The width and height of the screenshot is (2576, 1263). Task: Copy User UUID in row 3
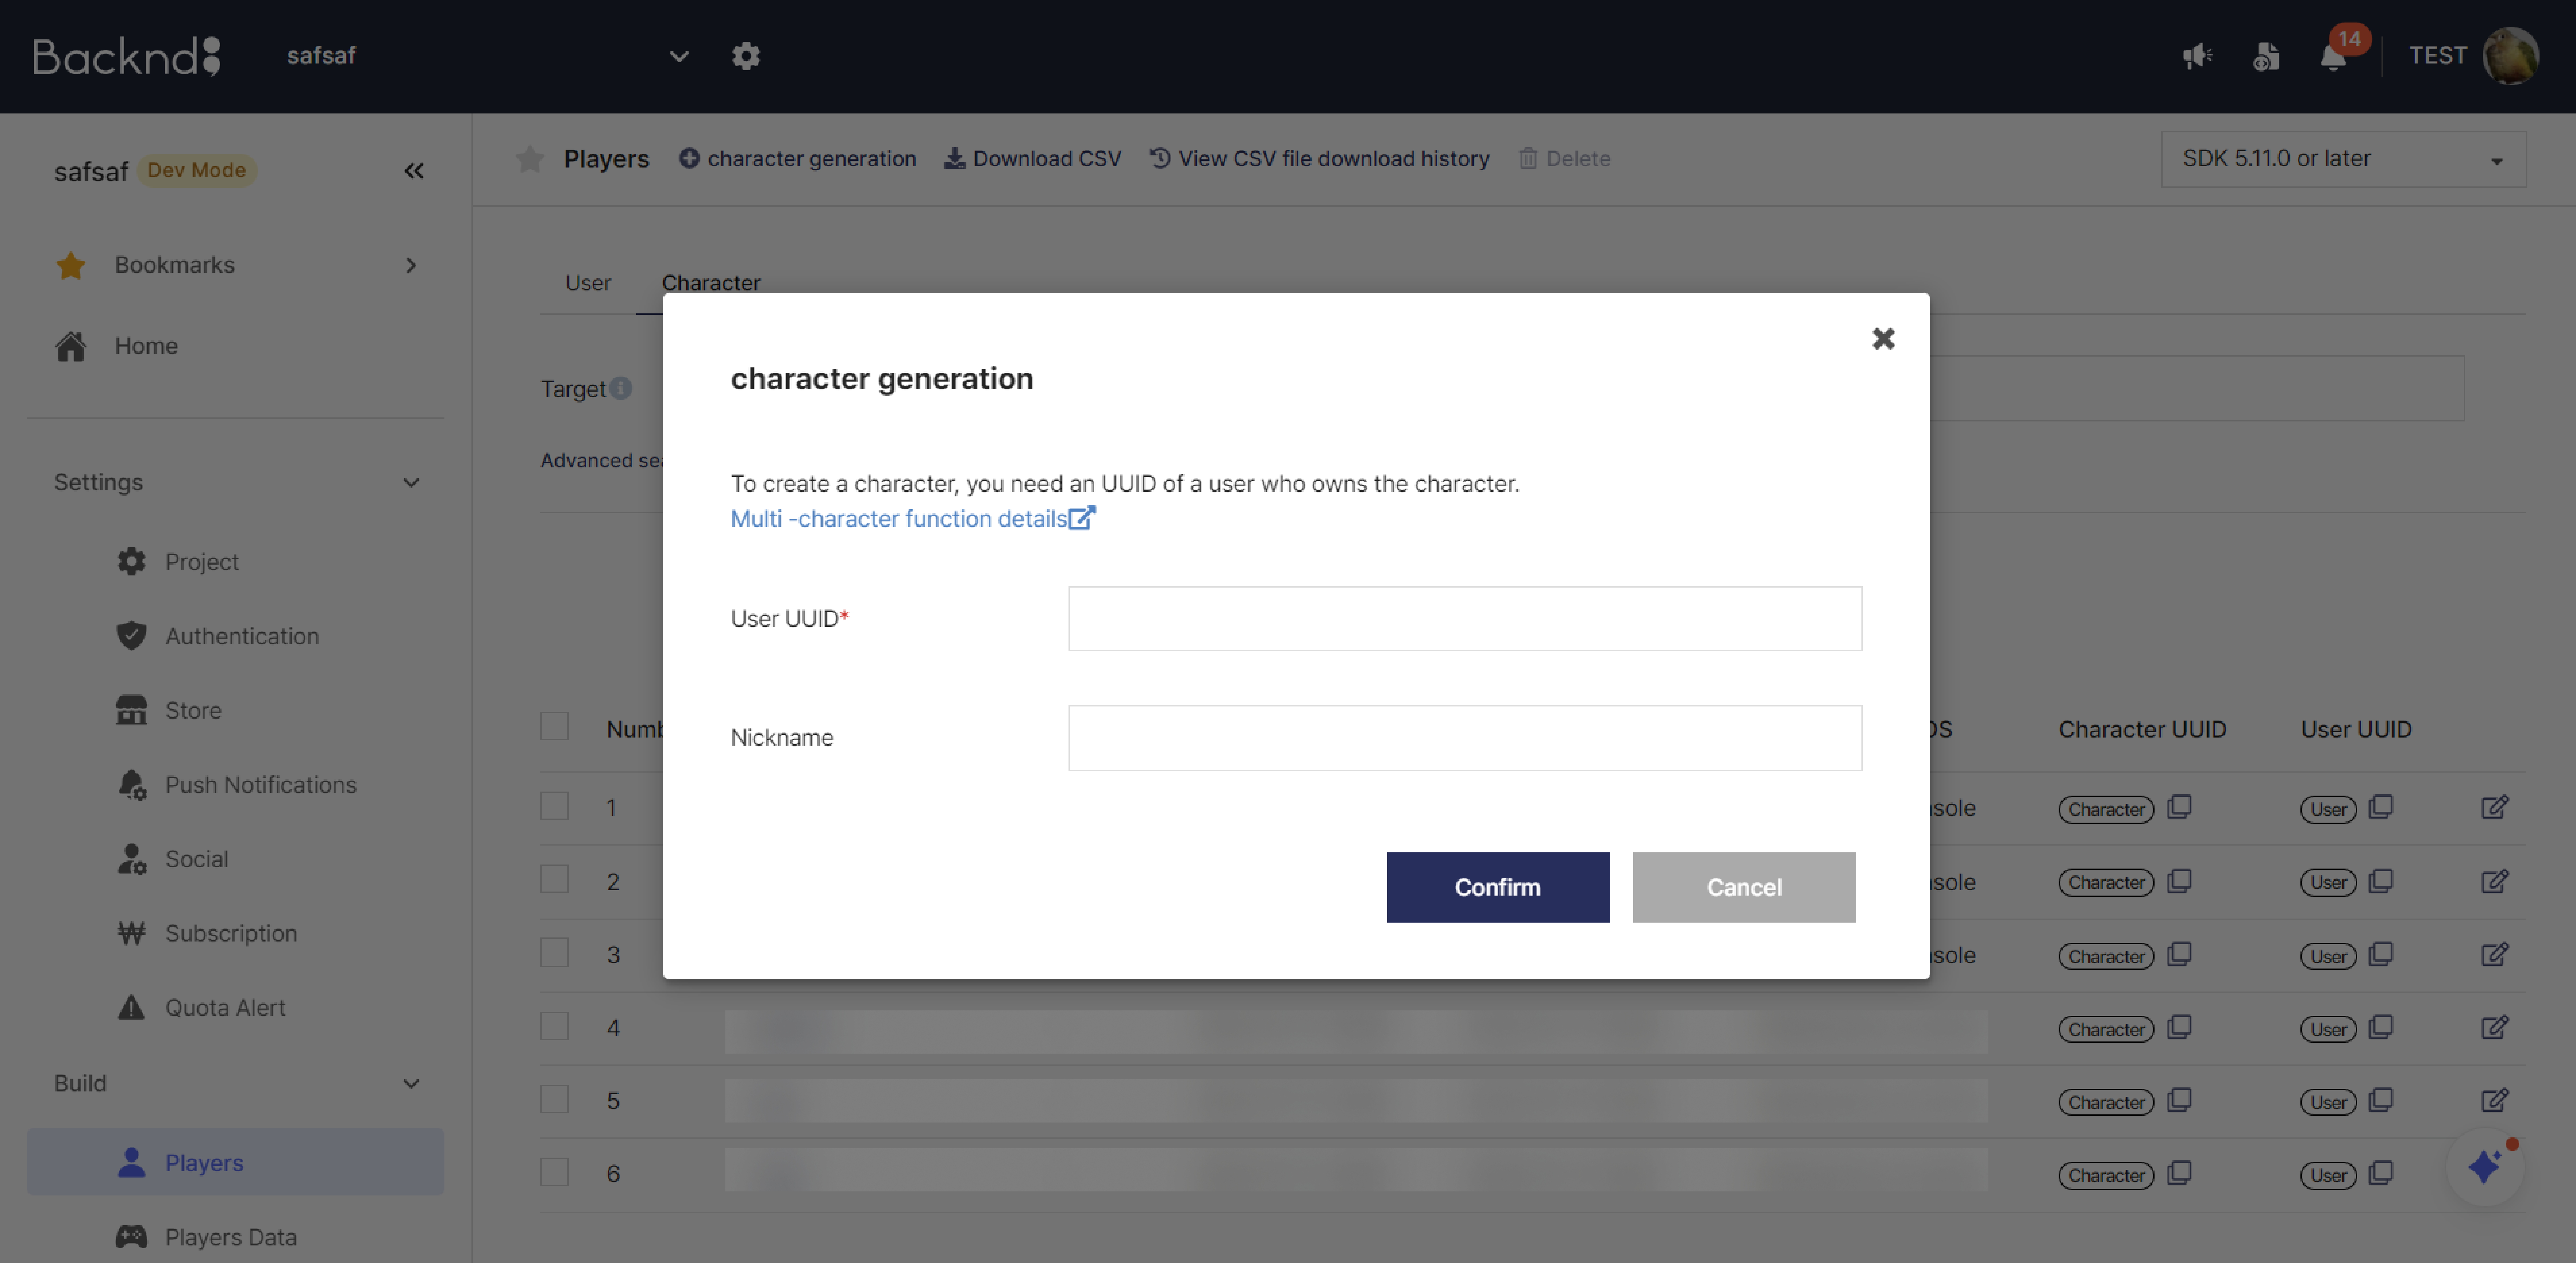(2381, 954)
